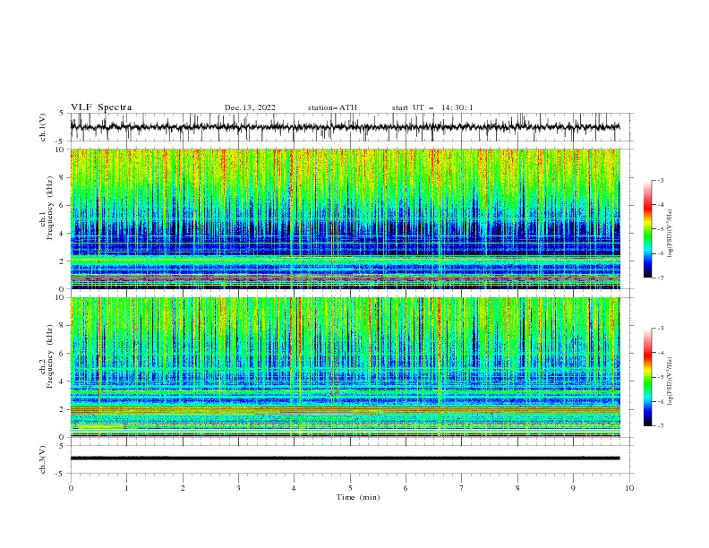Click the "-7" tick on ch.1 colorbar
This screenshot has width=709, height=548.
[x=661, y=278]
